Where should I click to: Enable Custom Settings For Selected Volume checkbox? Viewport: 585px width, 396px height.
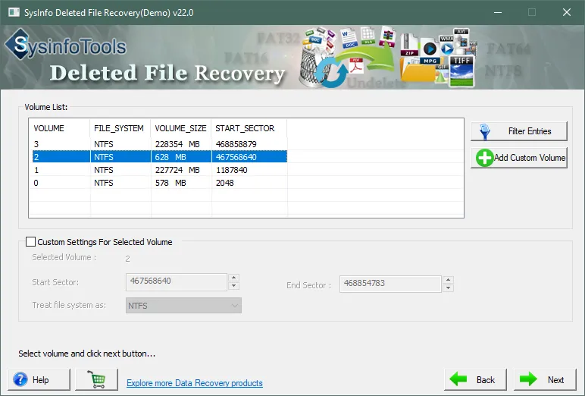(x=31, y=242)
